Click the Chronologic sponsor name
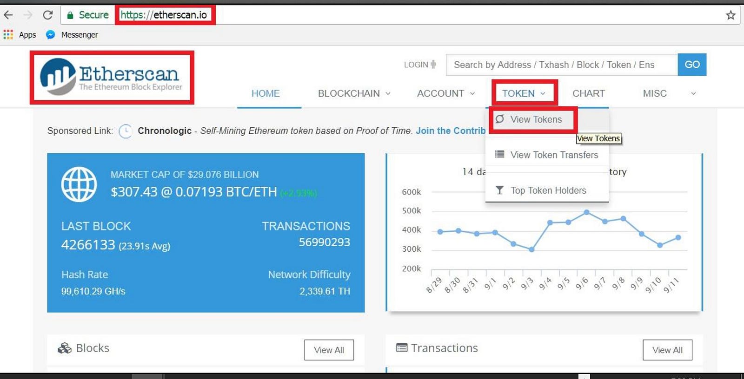The height and width of the screenshot is (379, 744). pos(165,131)
